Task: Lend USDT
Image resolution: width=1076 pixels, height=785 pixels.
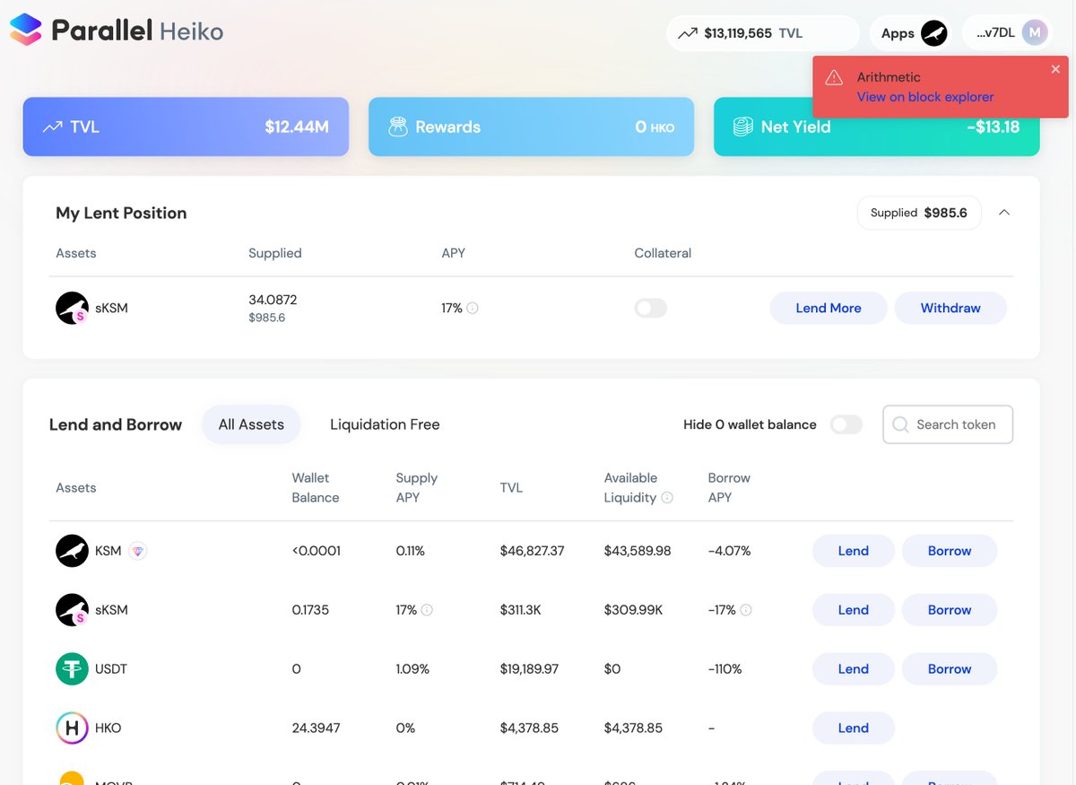Action: [854, 669]
